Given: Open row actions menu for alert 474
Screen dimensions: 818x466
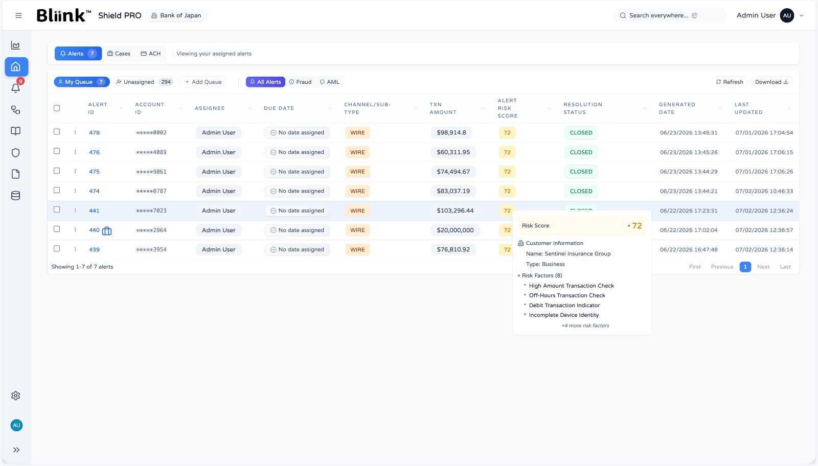Looking at the screenshot, I should pyautogui.click(x=75, y=191).
